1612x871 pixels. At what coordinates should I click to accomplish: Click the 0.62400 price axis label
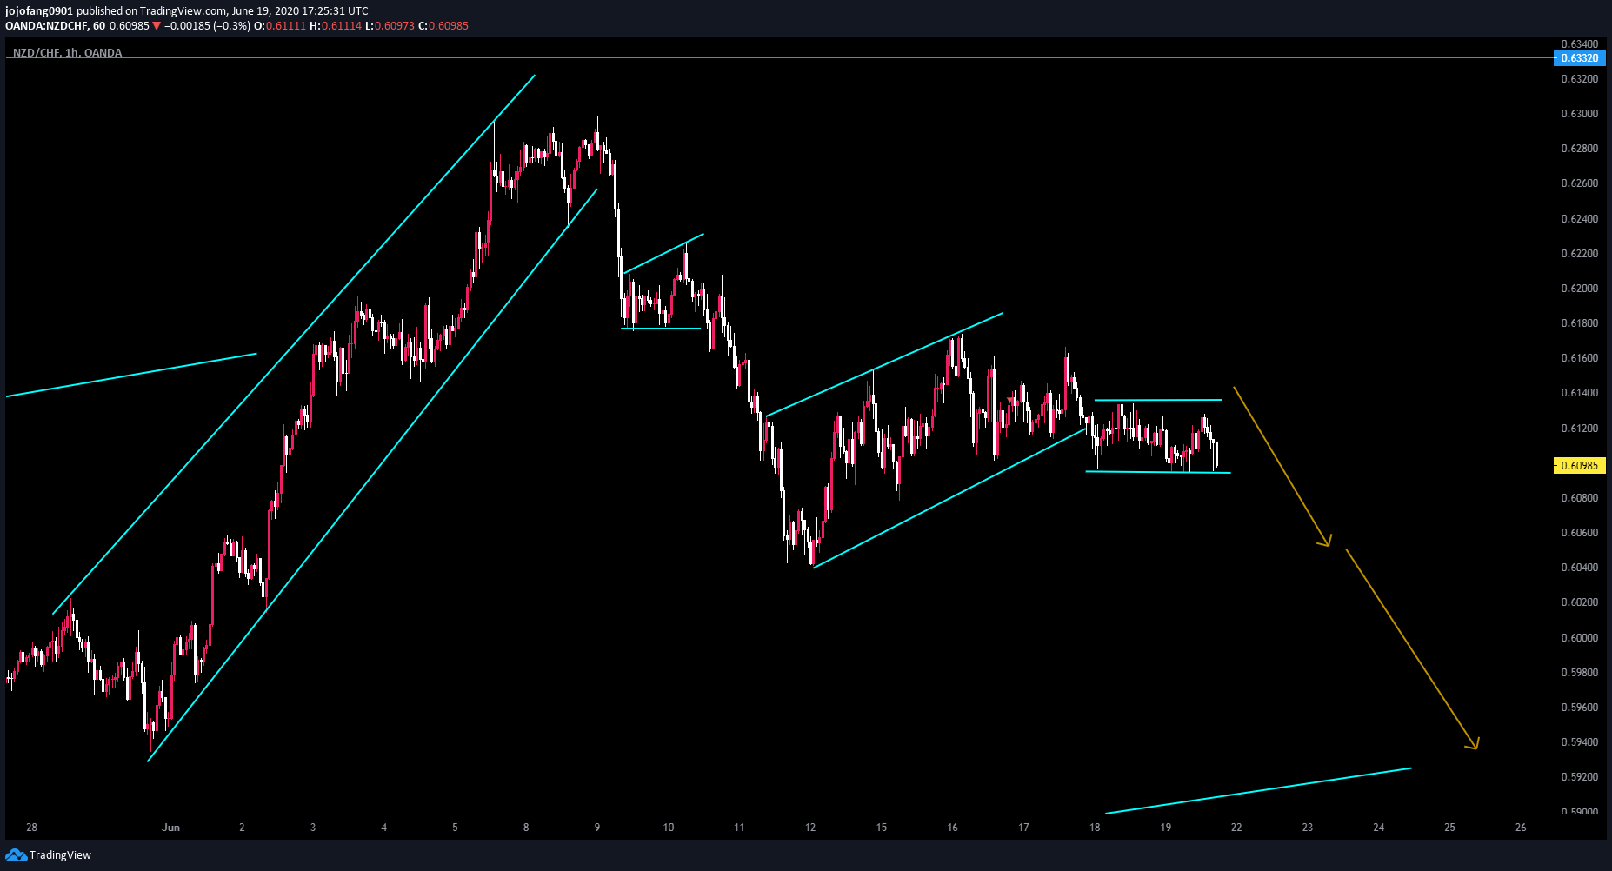pos(1579,218)
